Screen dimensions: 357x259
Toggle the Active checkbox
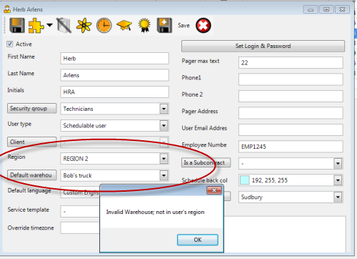coord(9,44)
